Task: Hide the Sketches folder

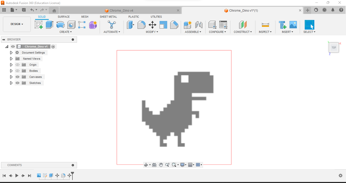Action: 17,83
